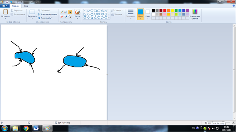
Task: Select the Right triangle shape
Action: 85,14
